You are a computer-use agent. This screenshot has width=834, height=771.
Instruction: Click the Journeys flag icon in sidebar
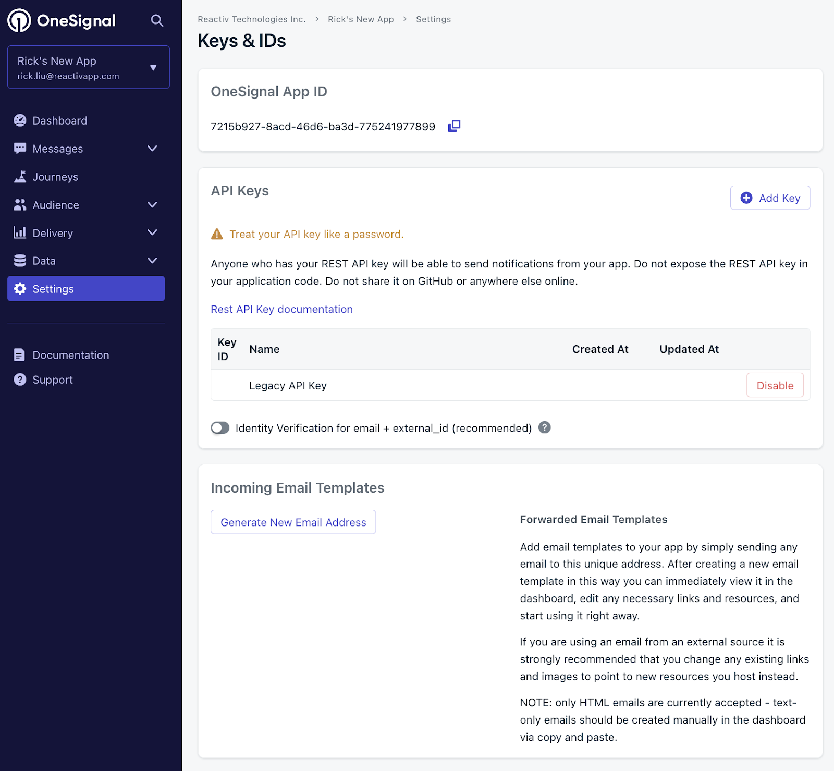tap(20, 177)
